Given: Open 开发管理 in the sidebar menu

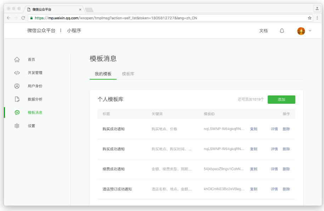Looking at the screenshot, I should [x=35, y=73].
